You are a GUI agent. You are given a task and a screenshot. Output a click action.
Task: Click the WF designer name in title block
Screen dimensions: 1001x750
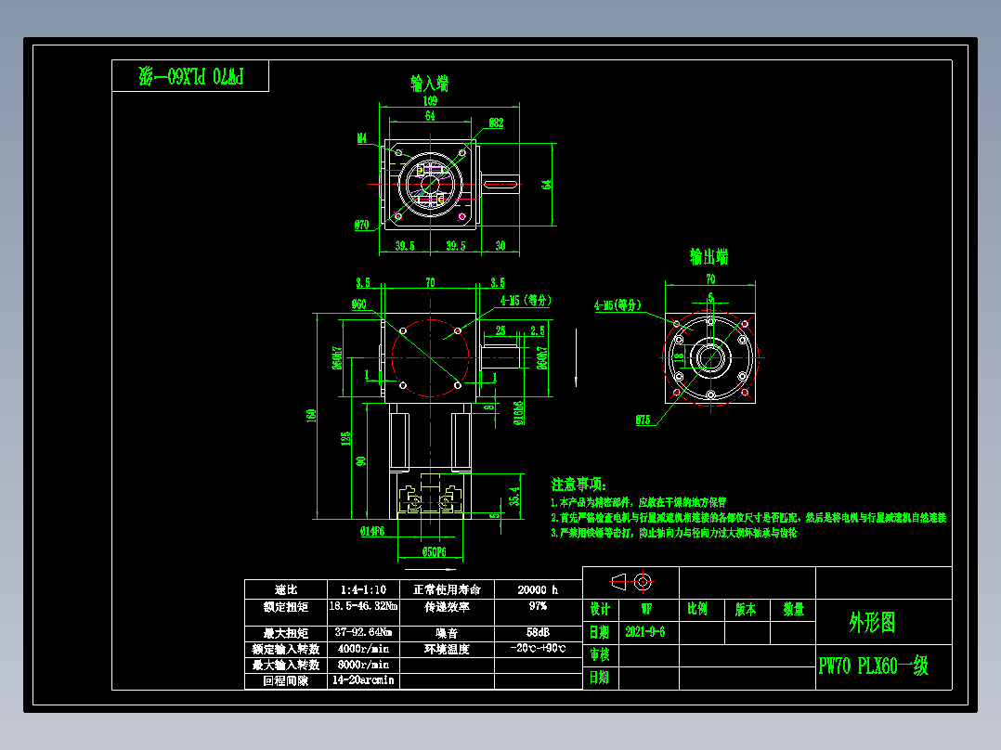pos(644,609)
